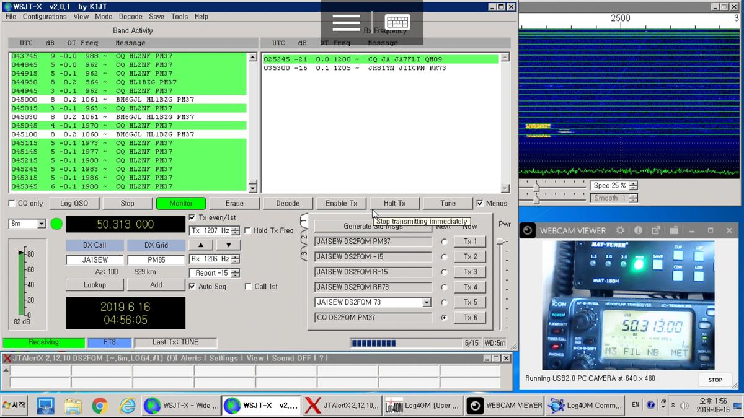Click the DX Call input field JA1SEW

(x=95, y=260)
